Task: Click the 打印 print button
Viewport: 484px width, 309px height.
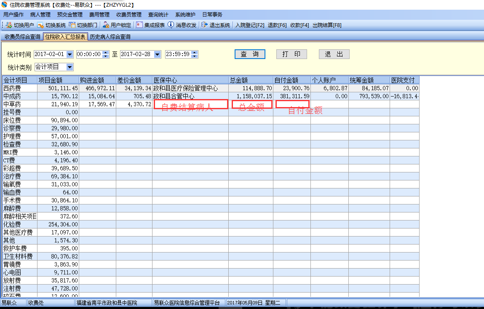Action: (291, 54)
